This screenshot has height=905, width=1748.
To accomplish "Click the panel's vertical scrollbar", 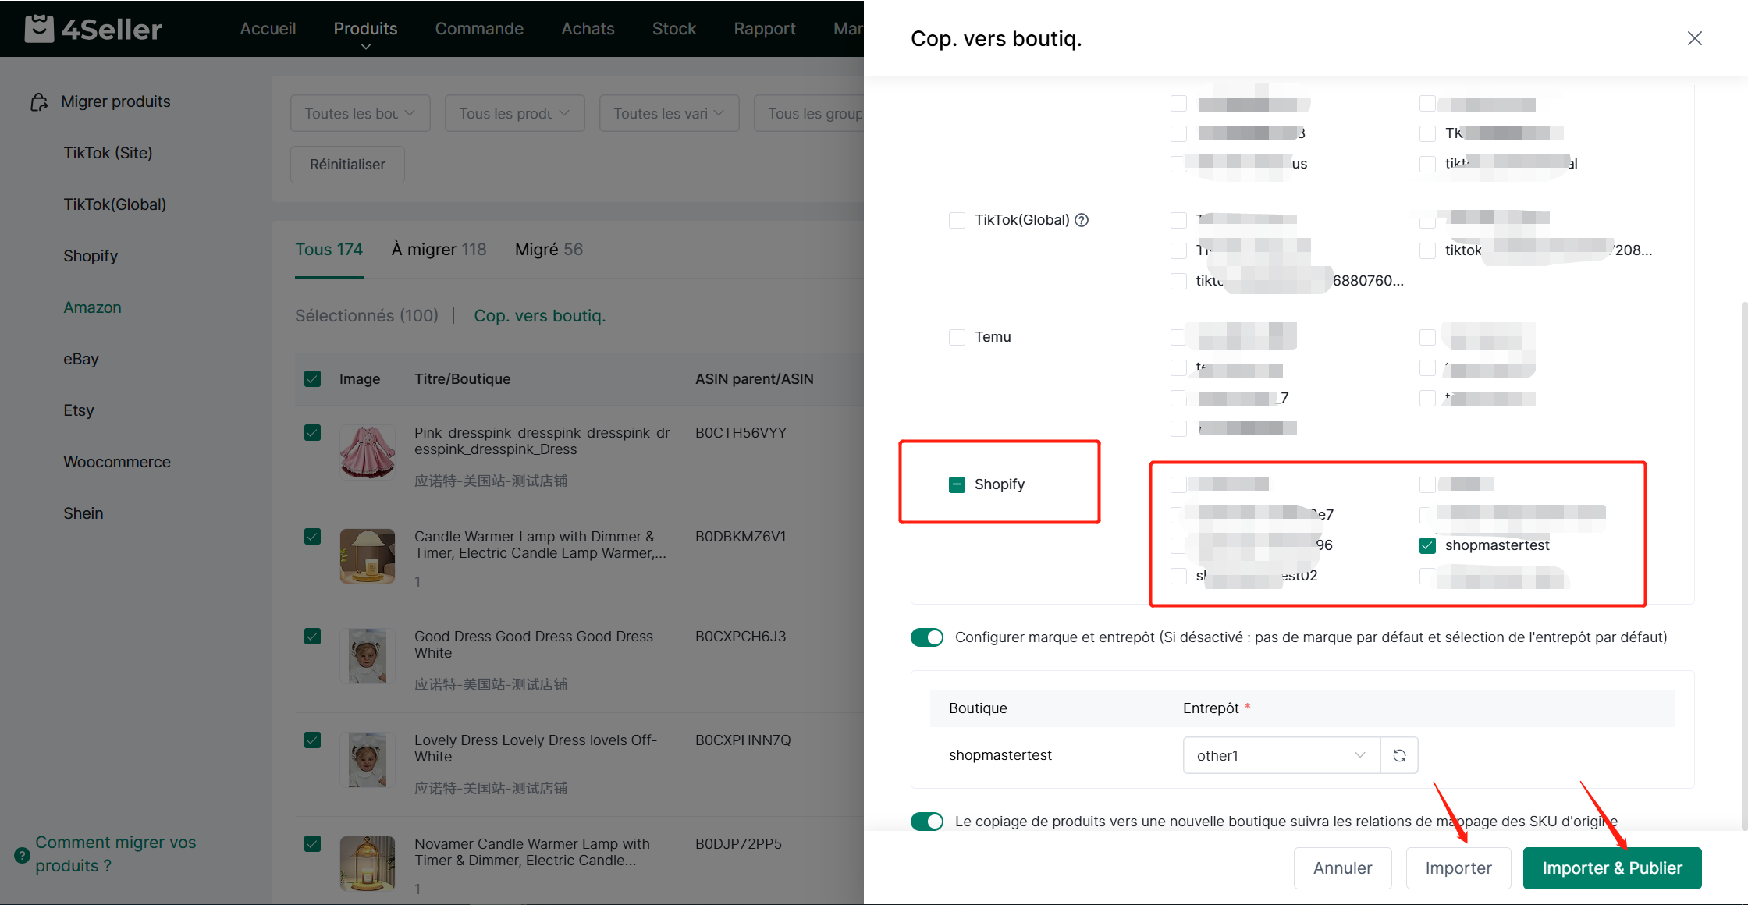I will point(1743,565).
